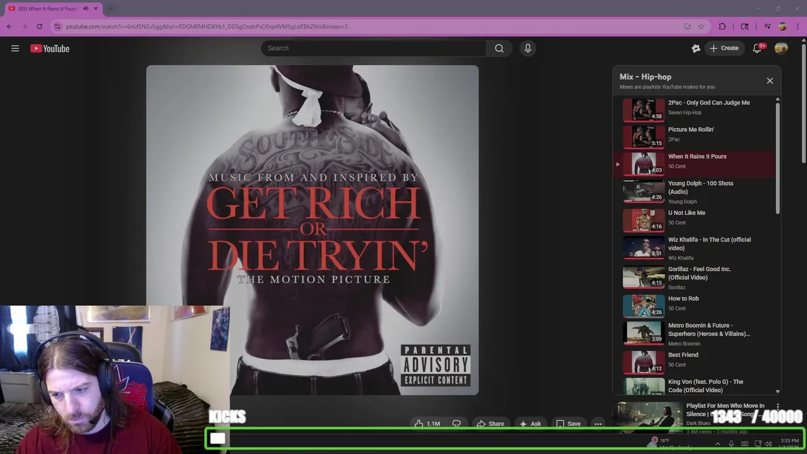This screenshot has width=807, height=454.
Task: Open the taskbar clock showing 3:33 PM
Action: point(789,444)
